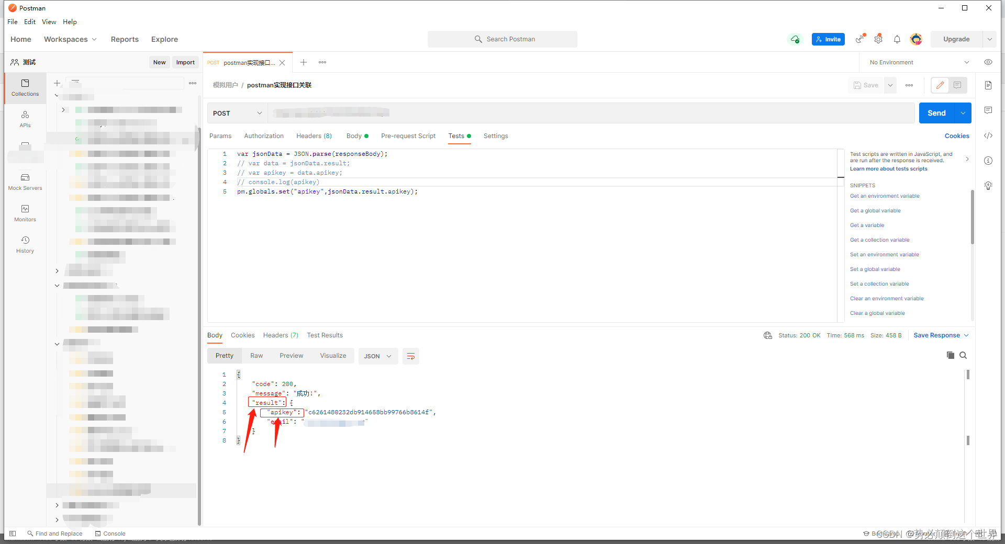Click the Import button

click(185, 62)
